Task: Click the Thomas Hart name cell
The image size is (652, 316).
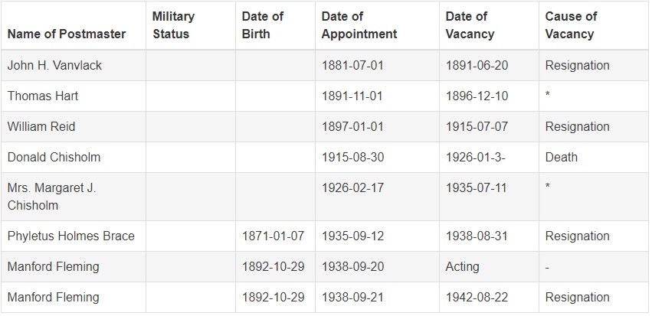Action: click(x=43, y=96)
